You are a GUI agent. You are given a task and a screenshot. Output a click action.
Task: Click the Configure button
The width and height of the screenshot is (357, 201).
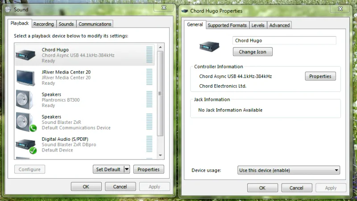tap(29, 169)
